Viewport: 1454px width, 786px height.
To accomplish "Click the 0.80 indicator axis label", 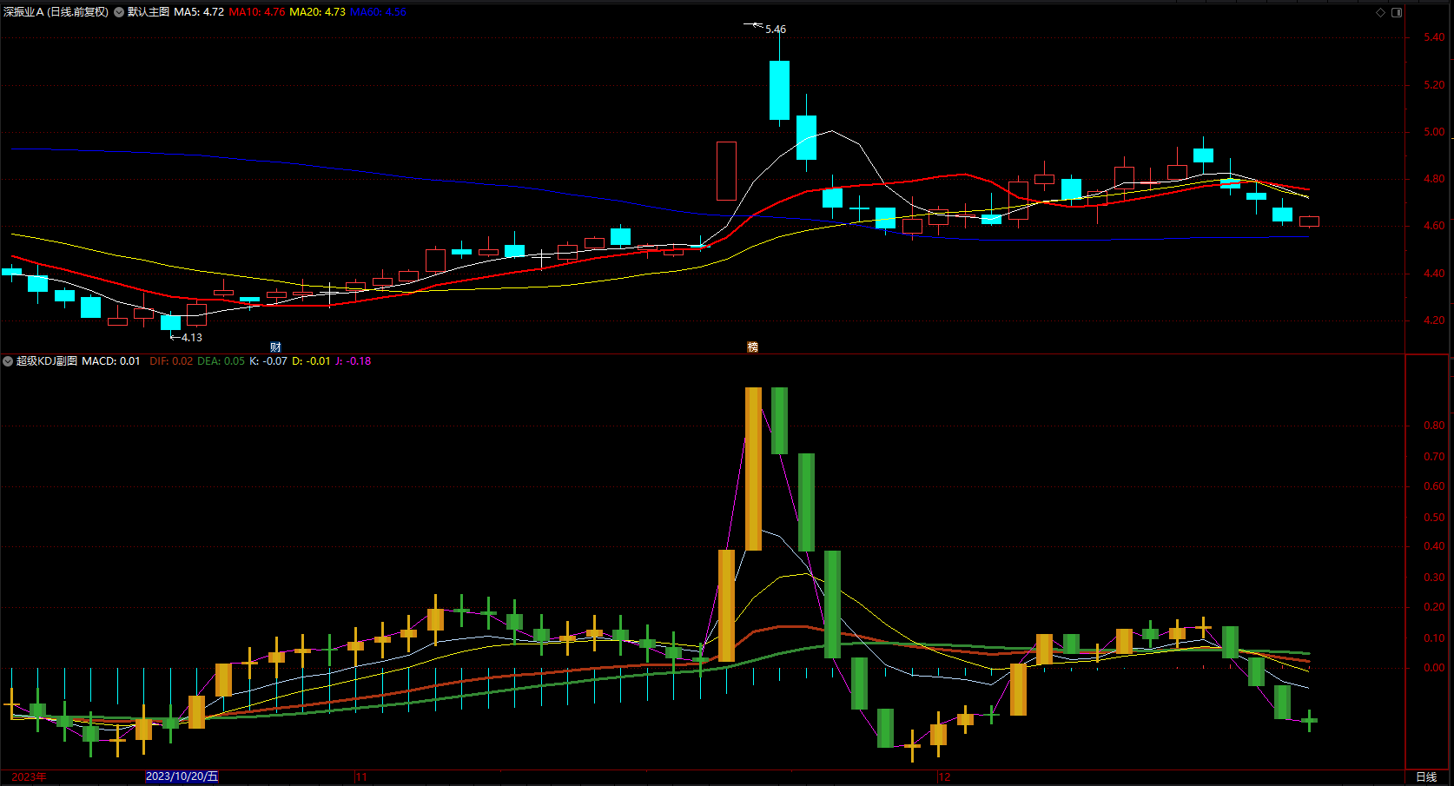I will pyautogui.click(x=1435, y=426).
